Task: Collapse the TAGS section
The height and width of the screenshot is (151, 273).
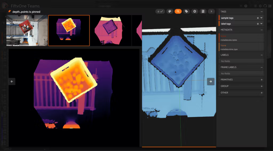Action: point(262,12)
